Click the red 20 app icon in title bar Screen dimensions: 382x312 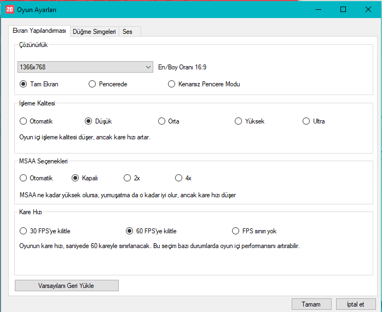pyautogui.click(x=9, y=9)
